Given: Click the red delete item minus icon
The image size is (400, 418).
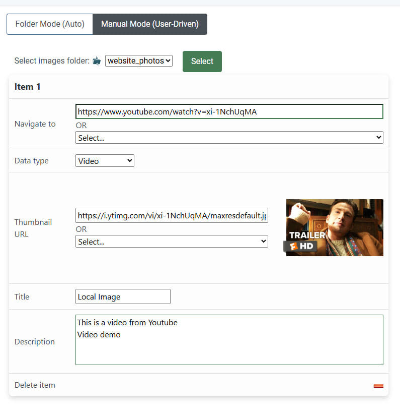Looking at the screenshot, I should pyautogui.click(x=378, y=386).
